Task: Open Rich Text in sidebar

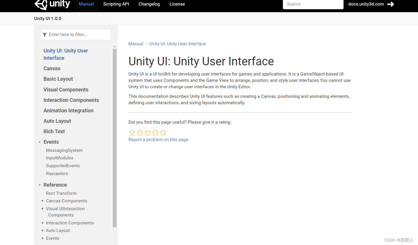Action: coord(54,131)
